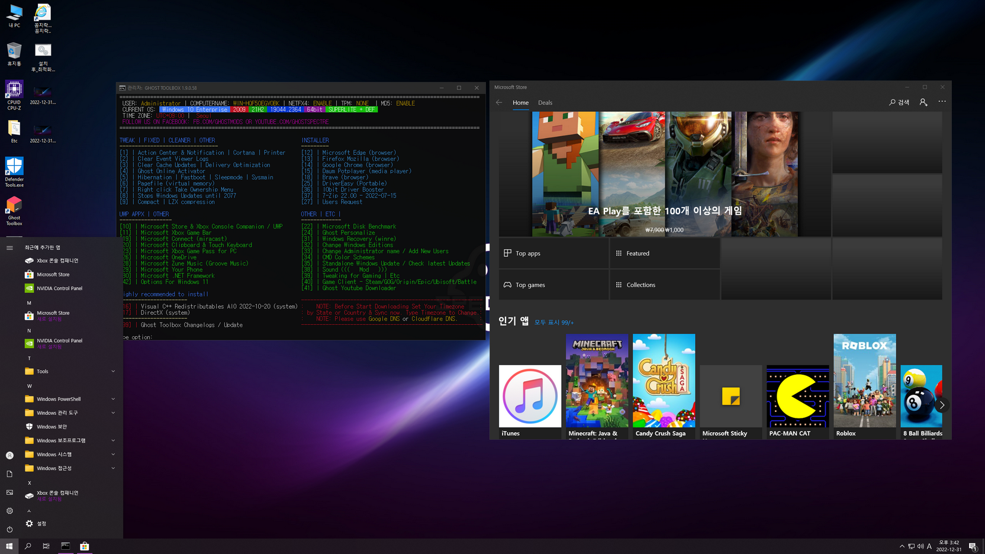
Task: Open NVIDIA Control Panel under recently added
Action: point(71,288)
